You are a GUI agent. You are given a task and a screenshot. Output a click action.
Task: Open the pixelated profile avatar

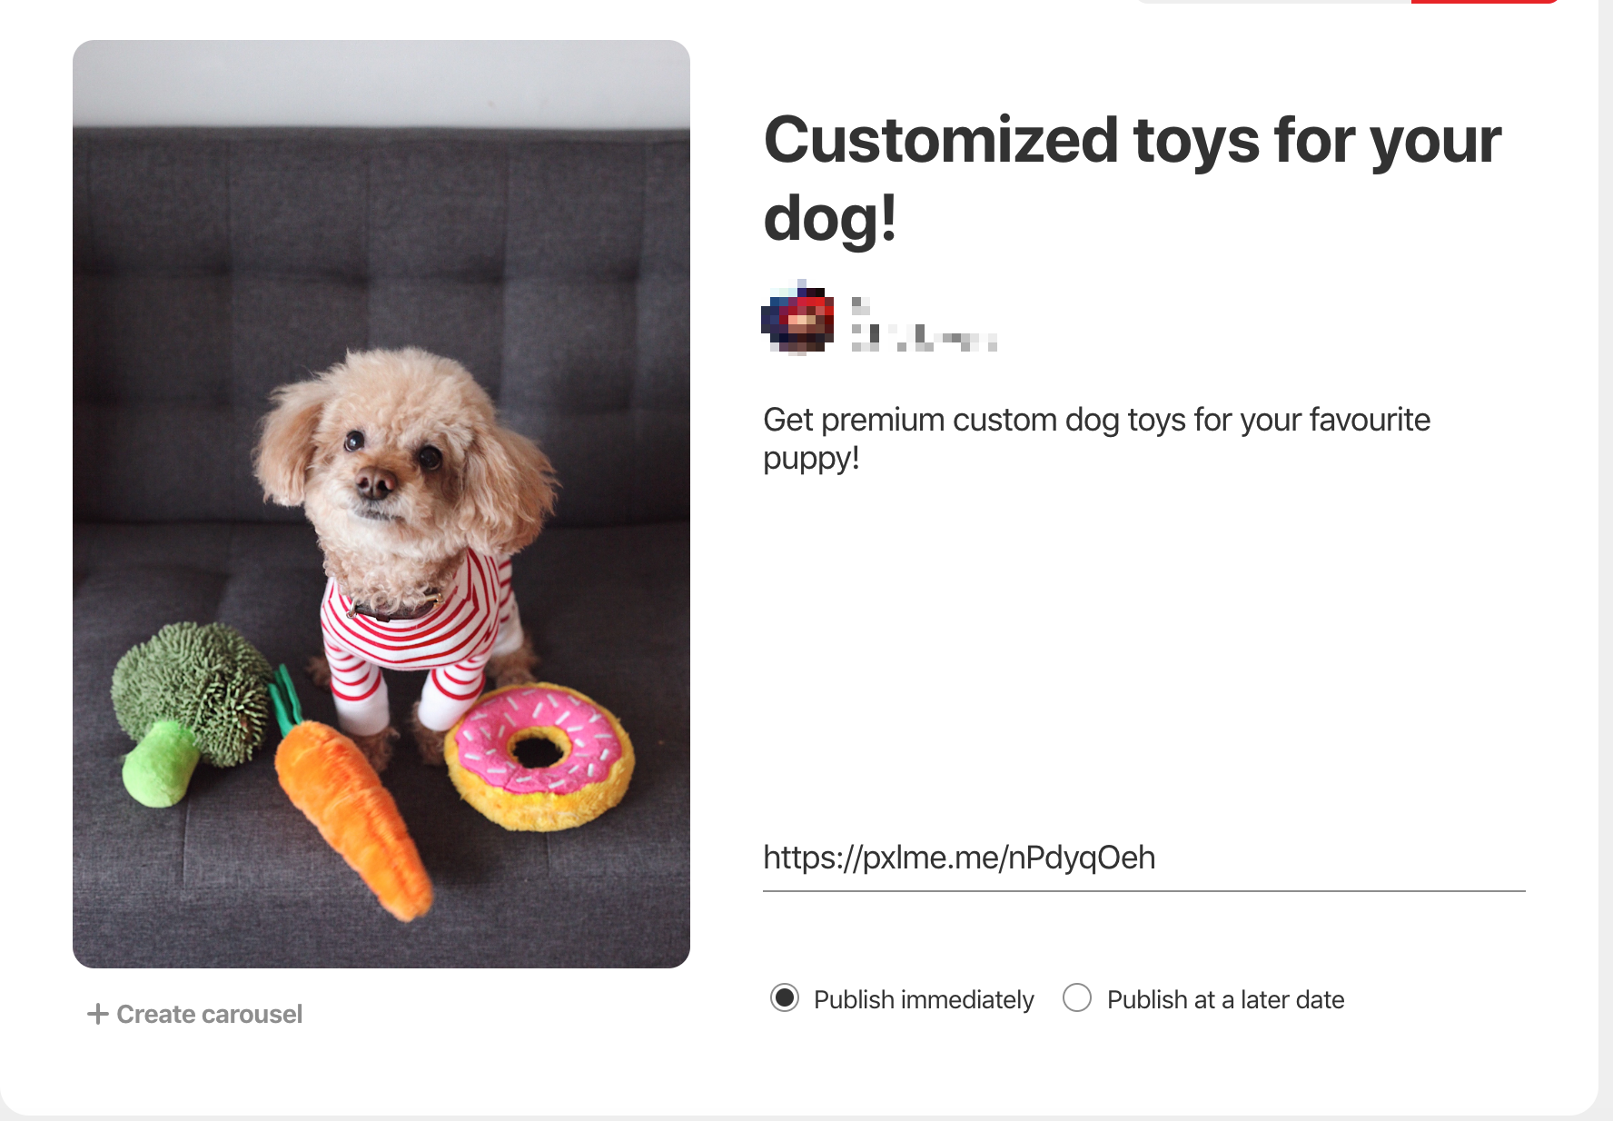tap(798, 317)
